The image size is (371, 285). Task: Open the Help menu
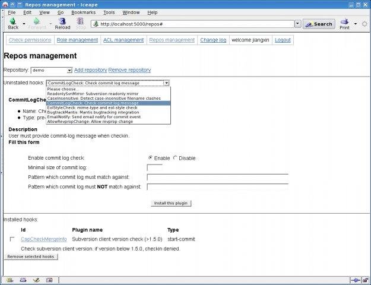click(x=152, y=12)
